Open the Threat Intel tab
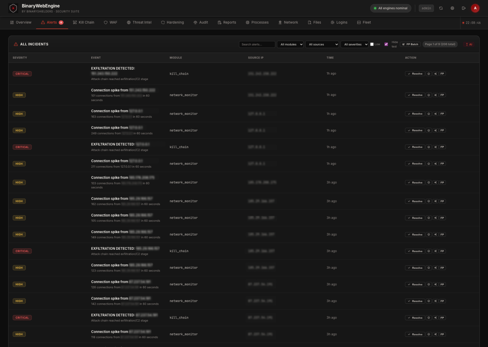The image size is (488, 347). click(x=139, y=22)
